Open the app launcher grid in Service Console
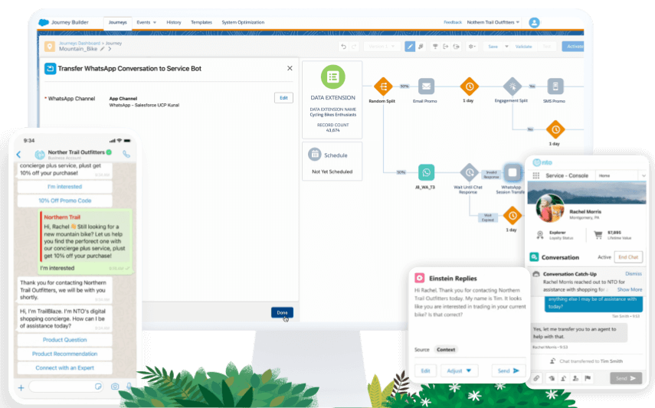 [x=536, y=176]
